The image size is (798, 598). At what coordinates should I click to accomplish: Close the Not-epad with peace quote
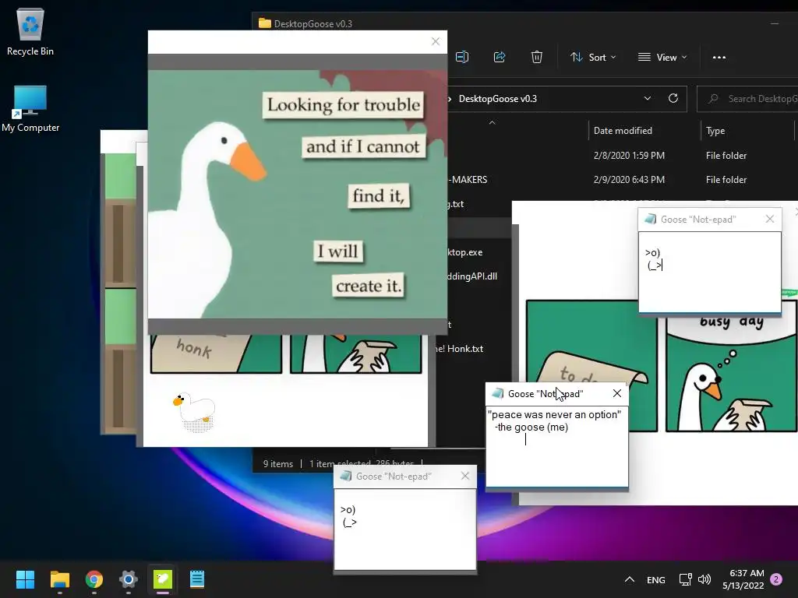pyautogui.click(x=617, y=393)
